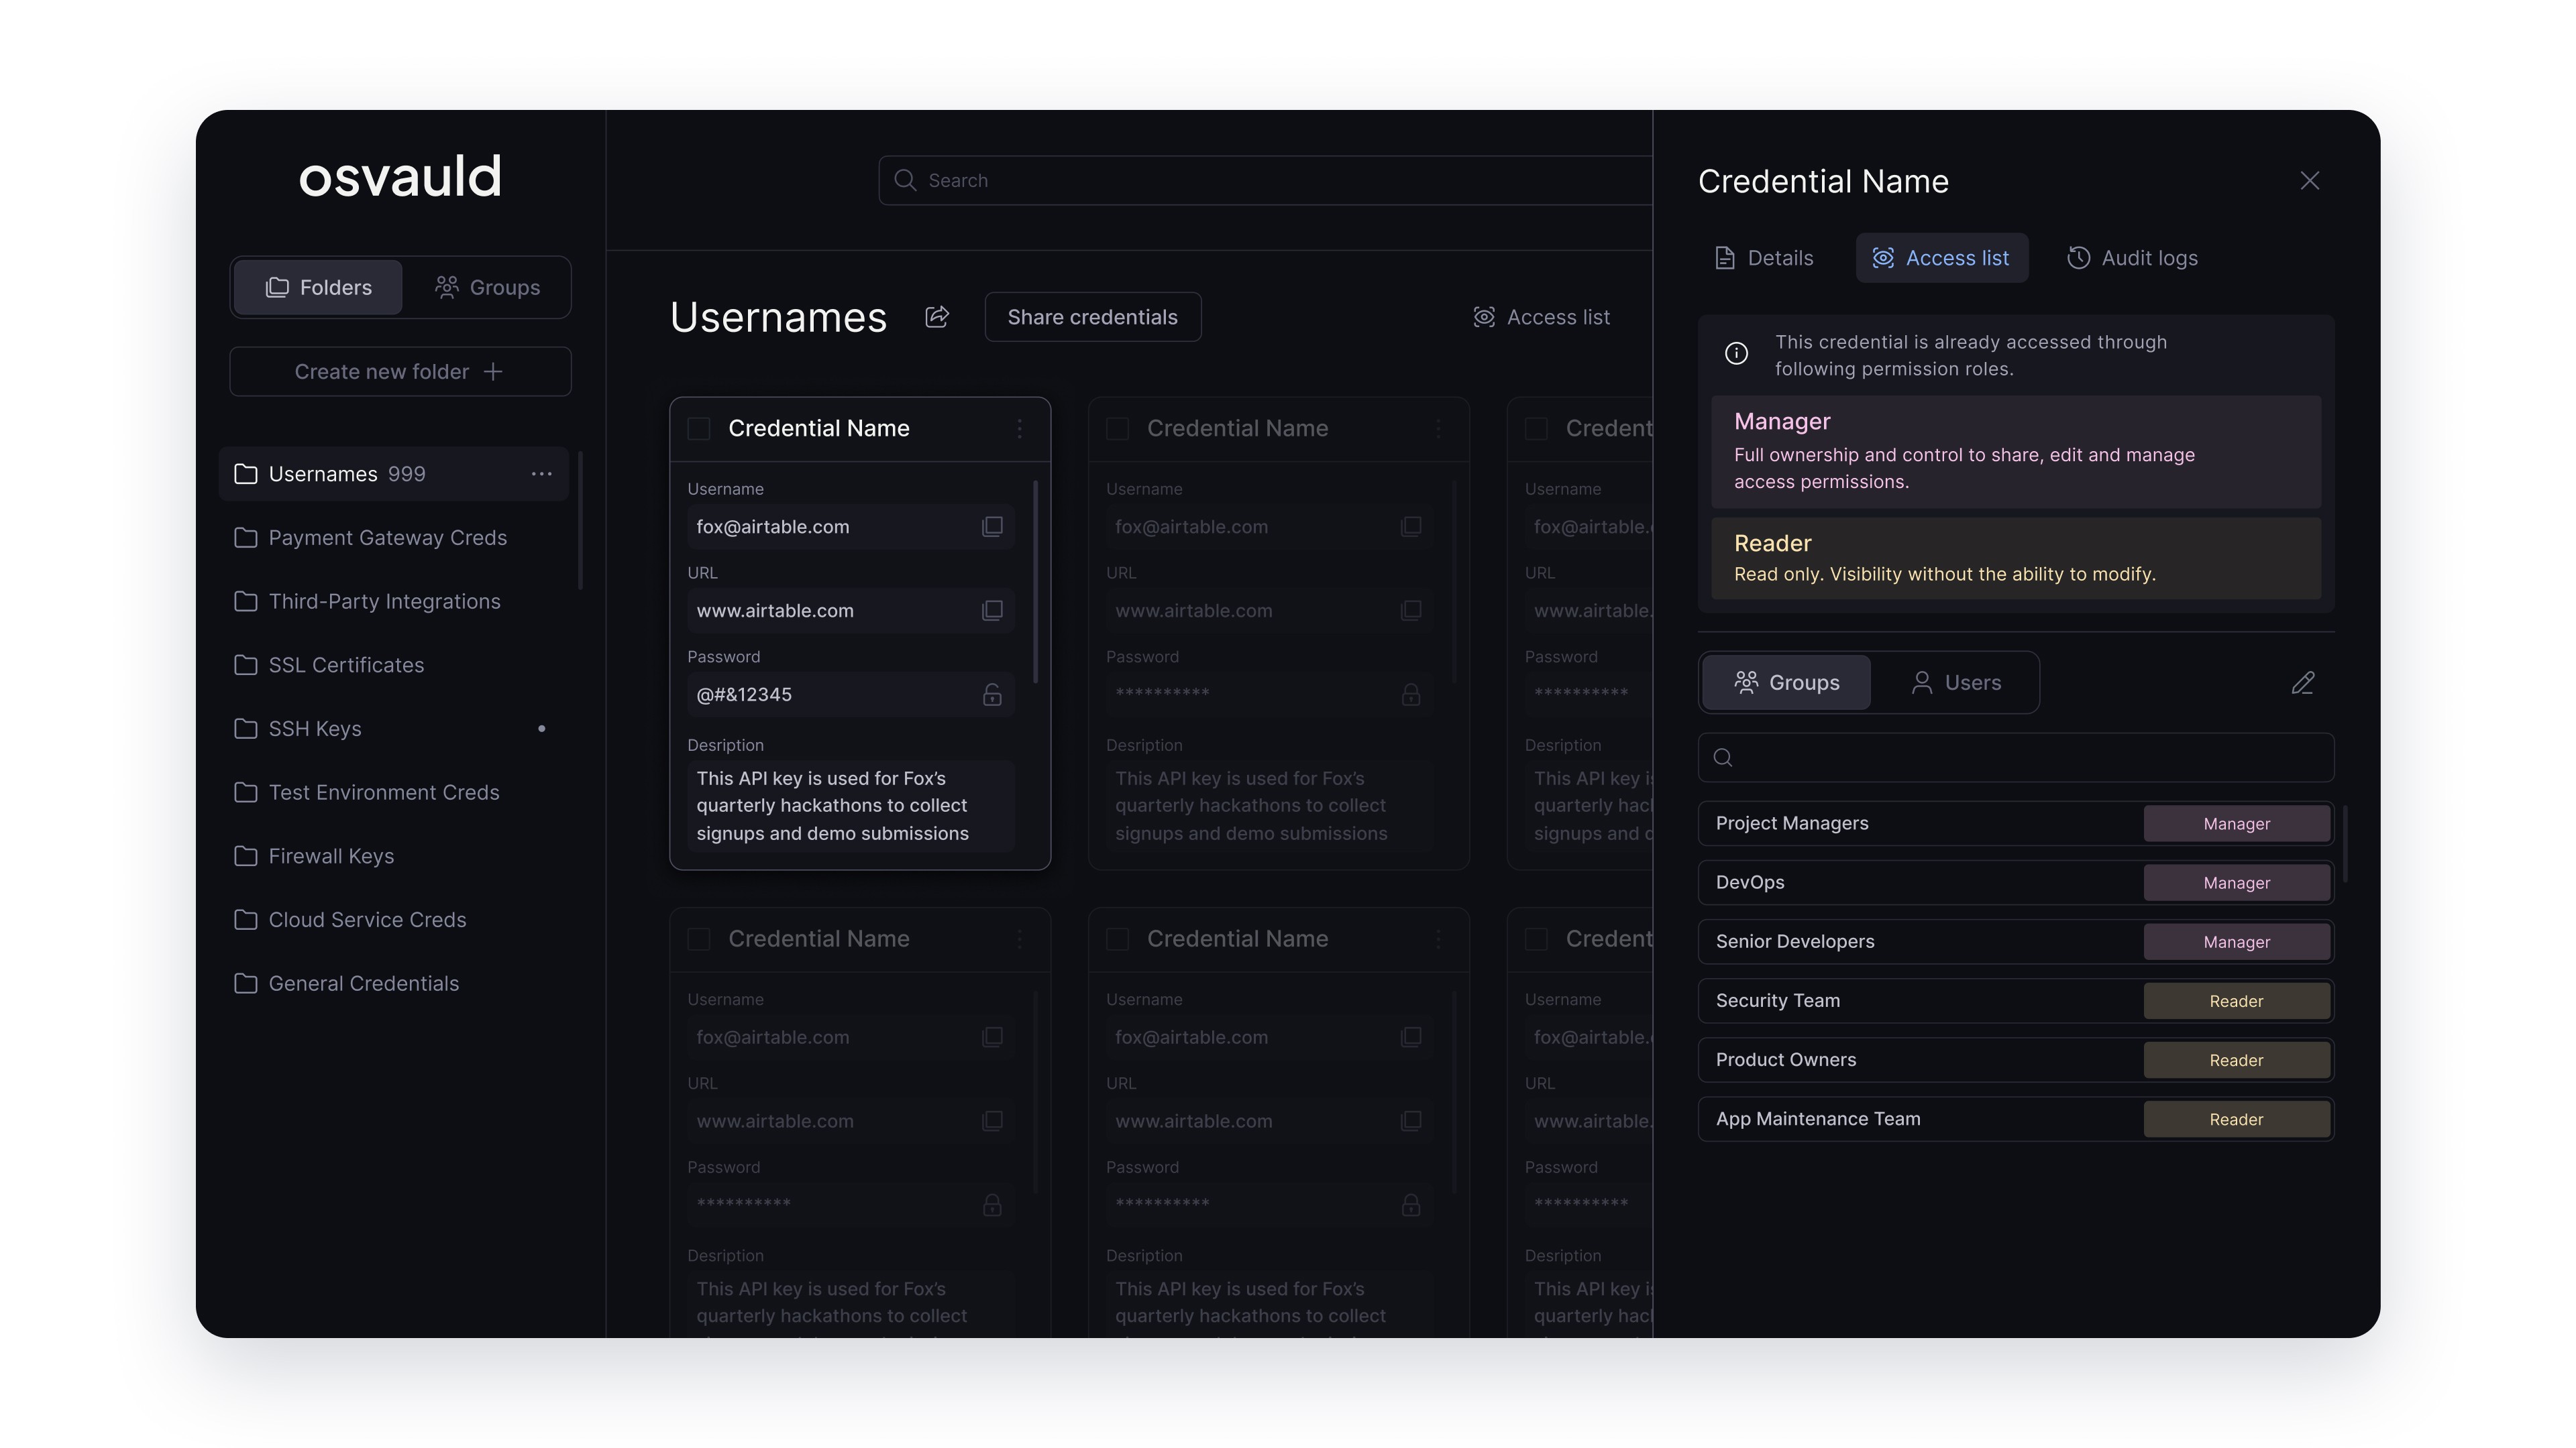Copy the fox@airtable.com username in first card
The image size is (2576, 1448).
click(991, 527)
